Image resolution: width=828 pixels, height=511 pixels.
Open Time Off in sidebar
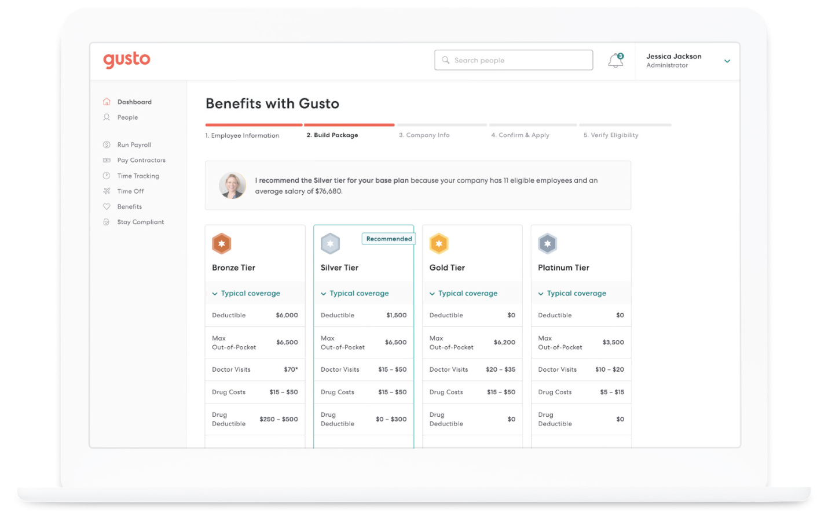click(130, 191)
